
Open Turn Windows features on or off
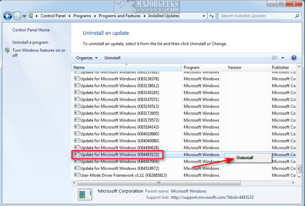pos(39,53)
